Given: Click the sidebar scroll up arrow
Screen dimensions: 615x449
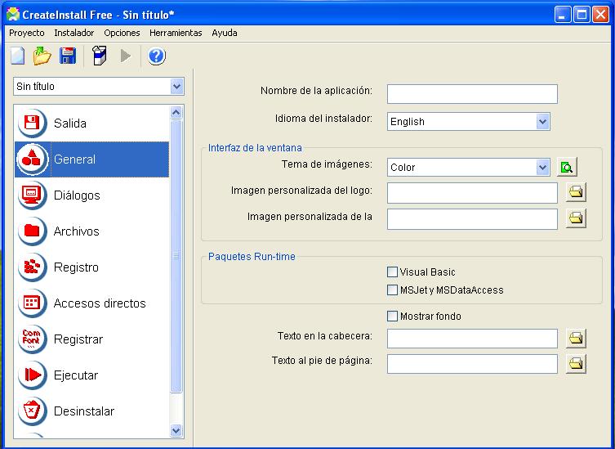Looking at the screenshot, I should 176,113.
